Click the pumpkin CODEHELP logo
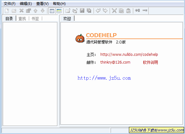This screenshot has height=134, width=185. [x=80, y=38]
